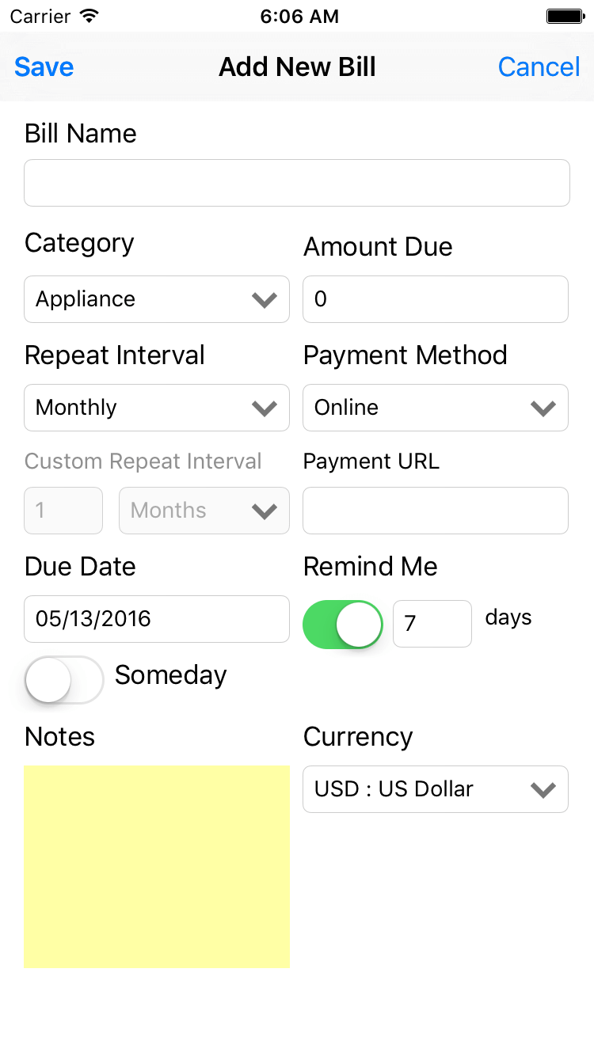The height and width of the screenshot is (1056, 594).
Task: Tap the Save button
Action: (44, 67)
